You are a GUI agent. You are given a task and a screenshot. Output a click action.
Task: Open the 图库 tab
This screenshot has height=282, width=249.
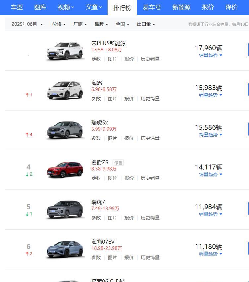point(40,7)
